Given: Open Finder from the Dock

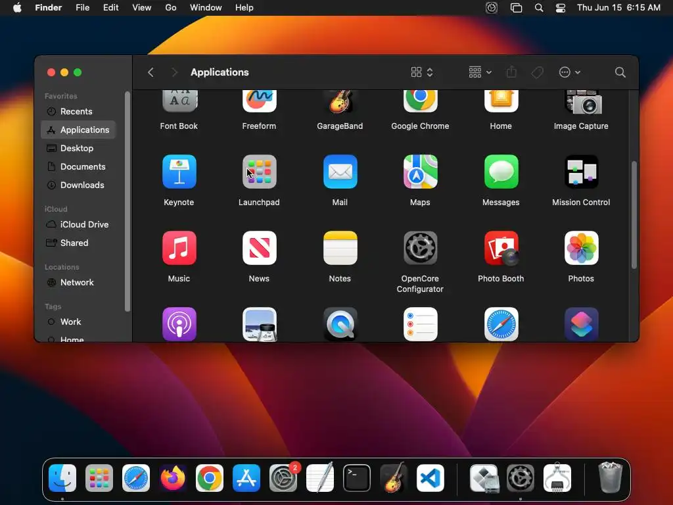Looking at the screenshot, I should point(62,478).
